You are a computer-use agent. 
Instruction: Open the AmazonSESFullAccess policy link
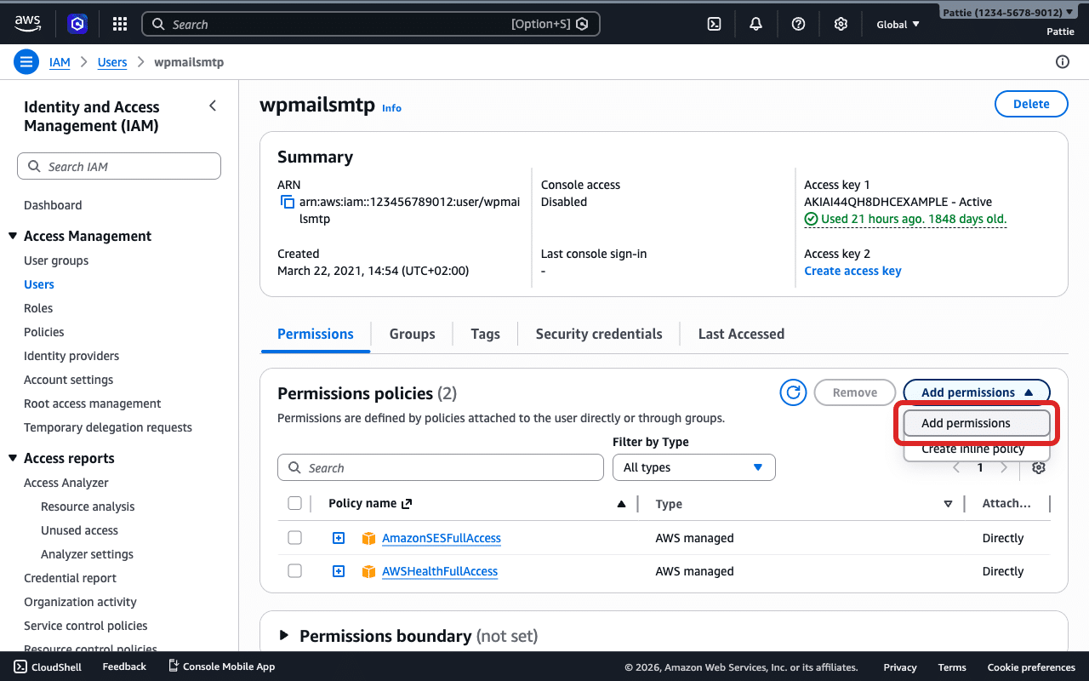coord(442,538)
